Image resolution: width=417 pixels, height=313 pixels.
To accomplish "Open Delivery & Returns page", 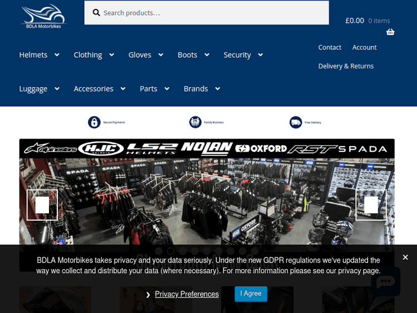I will [x=346, y=66].
